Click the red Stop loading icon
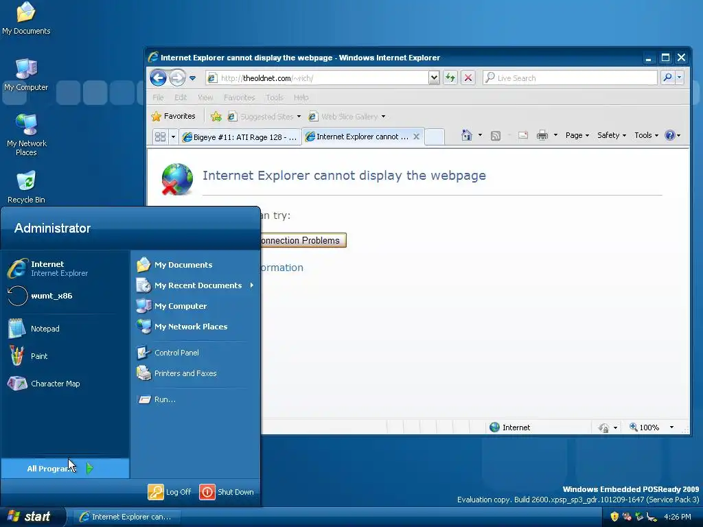The width and height of the screenshot is (703, 527). pyautogui.click(x=468, y=78)
